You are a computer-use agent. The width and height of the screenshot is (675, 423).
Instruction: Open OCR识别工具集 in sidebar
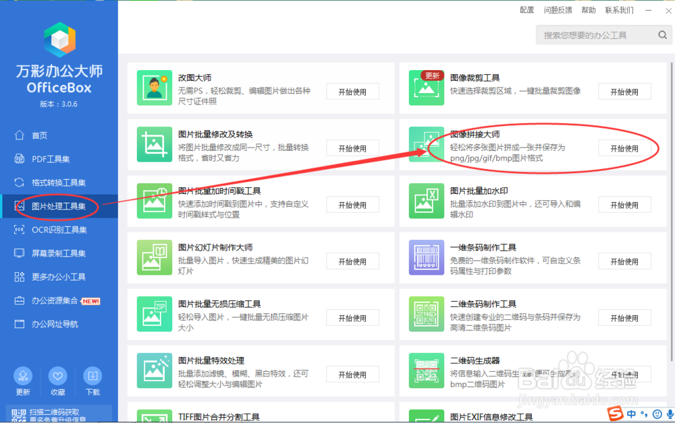[59, 230]
